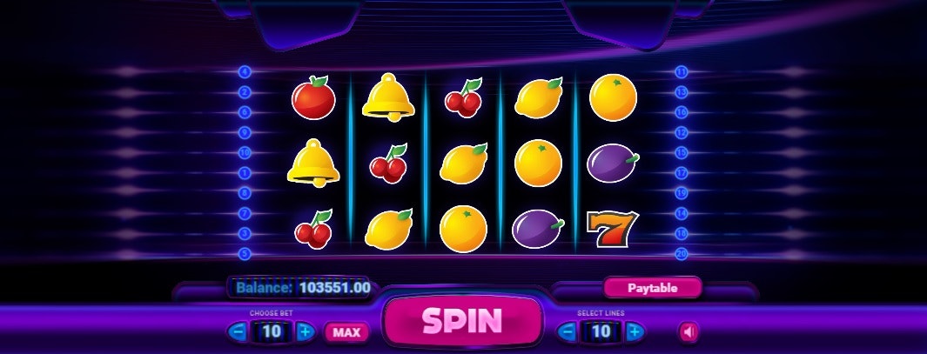Decrease the bet with minus button
Viewport: 927px width, 354px height.
(x=238, y=331)
